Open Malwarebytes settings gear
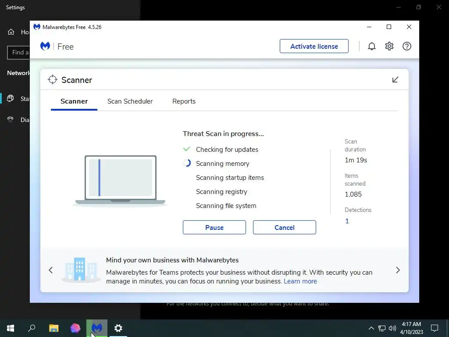 pyautogui.click(x=389, y=46)
